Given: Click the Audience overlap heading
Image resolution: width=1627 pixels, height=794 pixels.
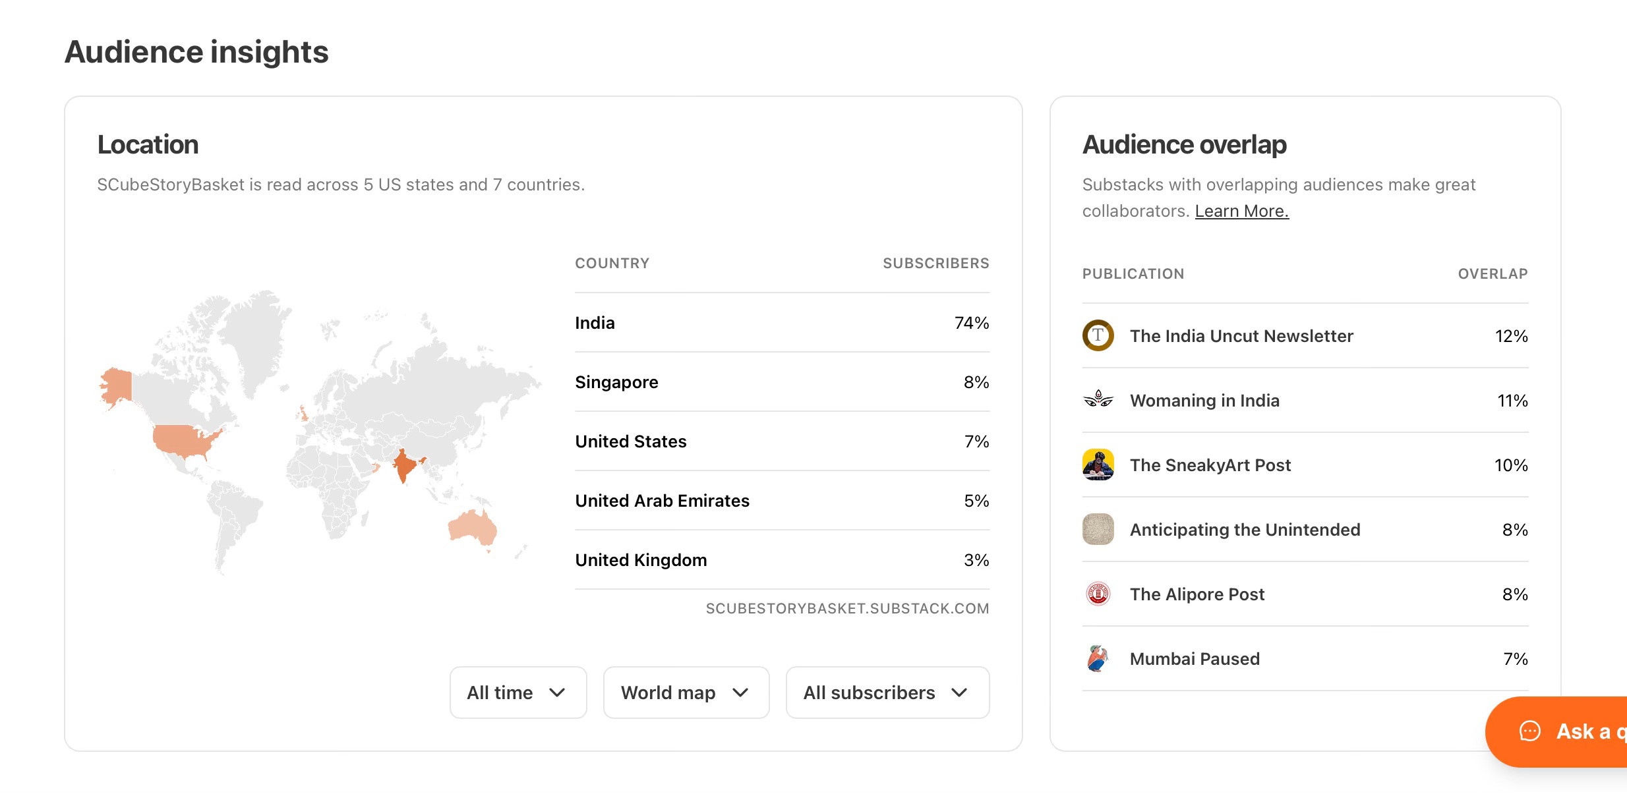Looking at the screenshot, I should (x=1184, y=145).
